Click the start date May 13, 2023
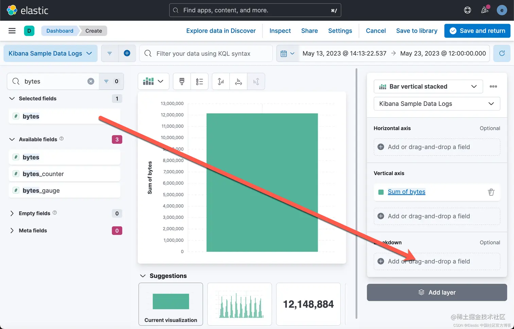The image size is (514, 329). (x=344, y=53)
